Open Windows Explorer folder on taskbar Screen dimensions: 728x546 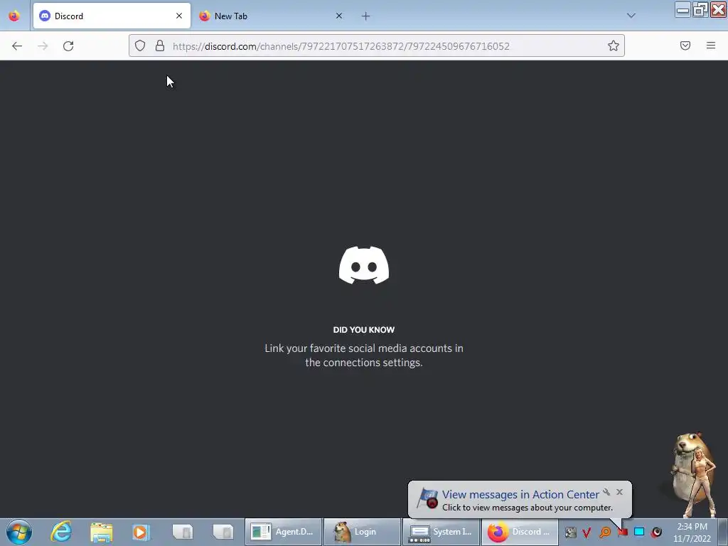(x=101, y=532)
